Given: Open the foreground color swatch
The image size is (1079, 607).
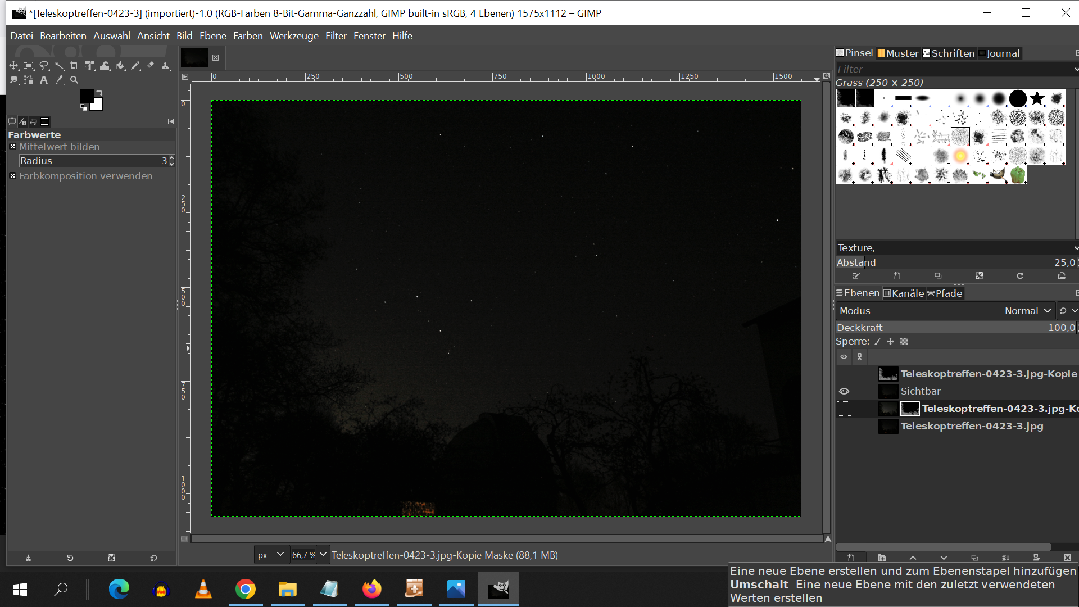Looking at the screenshot, I should coord(87,96).
